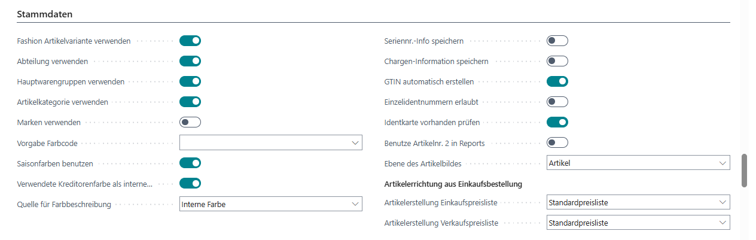Screen dimensions: 756x240
Task: Expand Artikelerstellung Einkaufspreisliste dropdown
Action: 638,203
